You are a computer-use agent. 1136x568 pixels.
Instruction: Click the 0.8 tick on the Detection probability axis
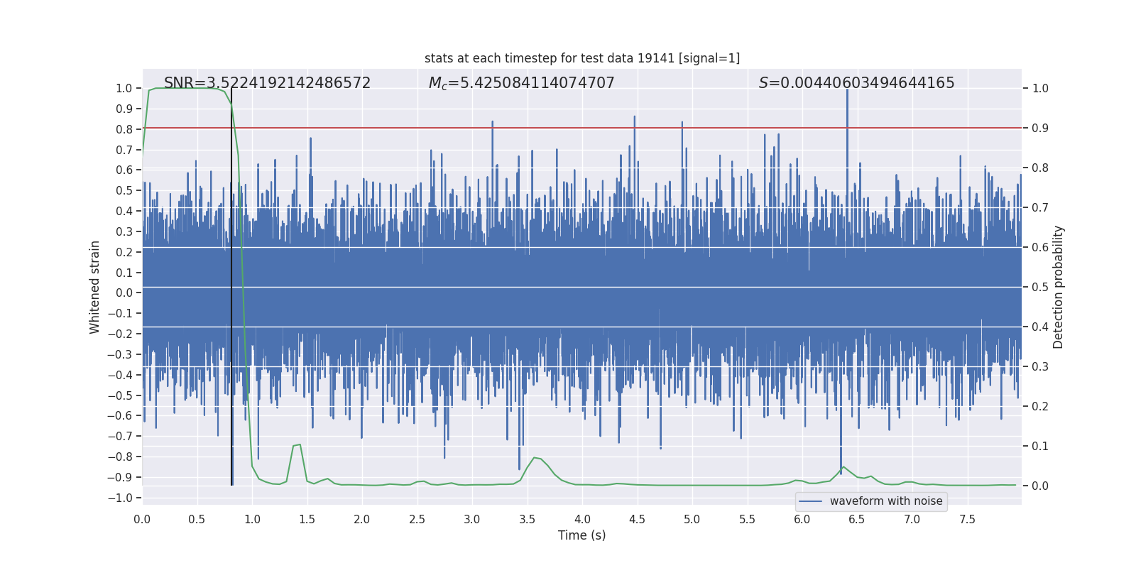pyautogui.click(x=1040, y=168)
